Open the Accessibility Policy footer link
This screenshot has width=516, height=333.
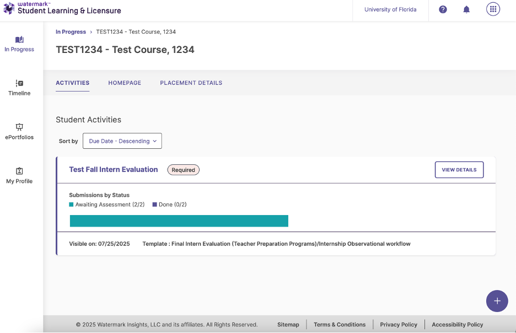pos(458,324)
